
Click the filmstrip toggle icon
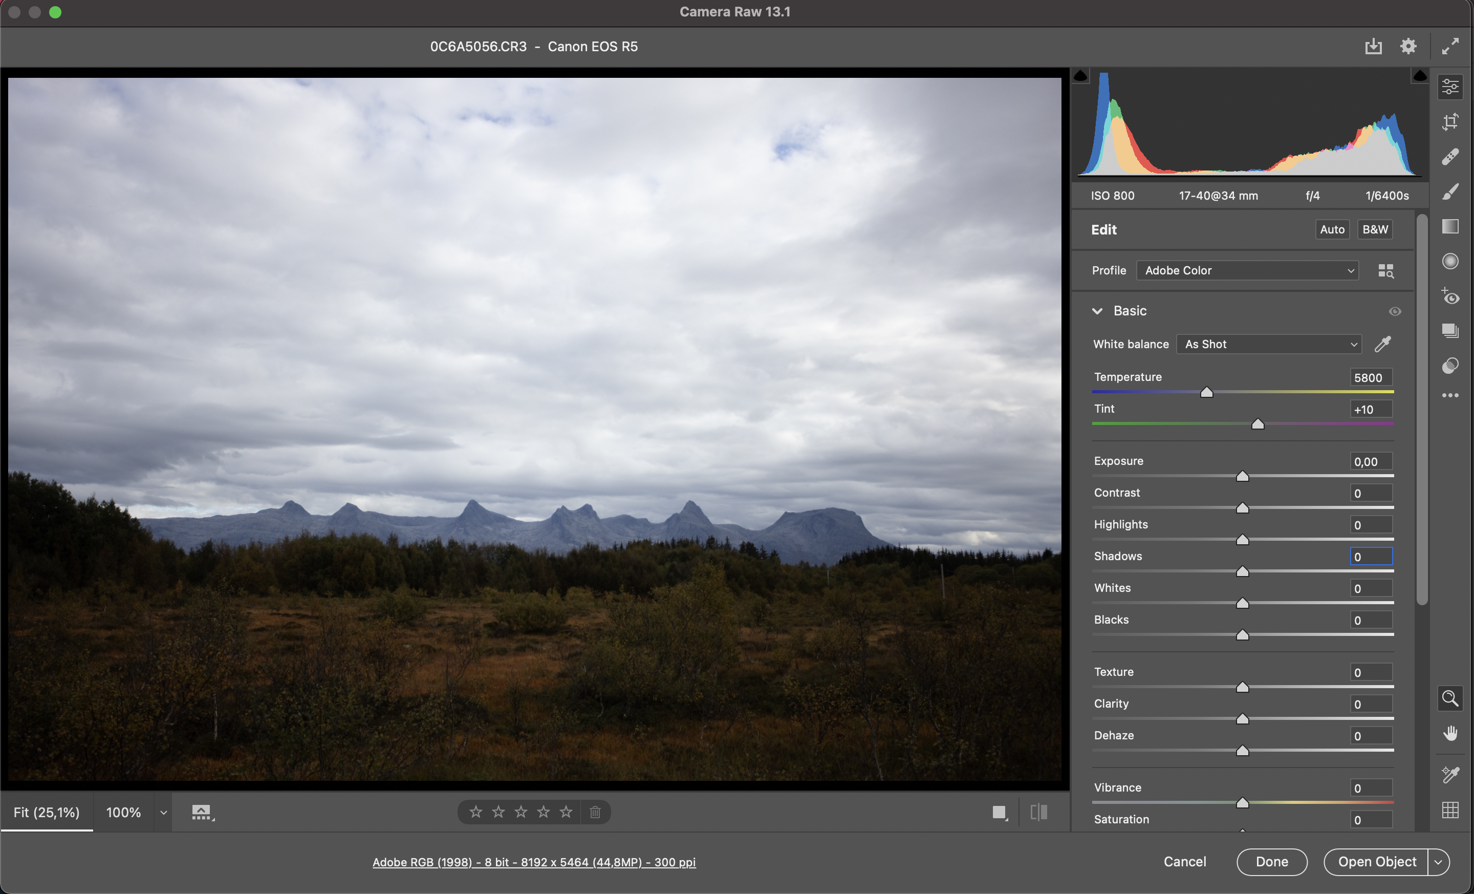pyautogui.click(x=202, y=813)
